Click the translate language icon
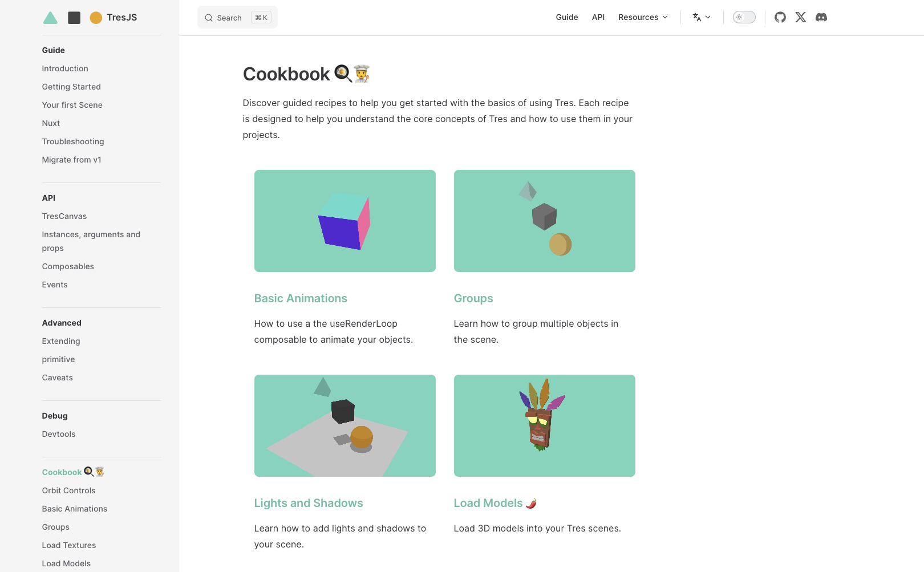924x572 pixels. coord(696,17)
